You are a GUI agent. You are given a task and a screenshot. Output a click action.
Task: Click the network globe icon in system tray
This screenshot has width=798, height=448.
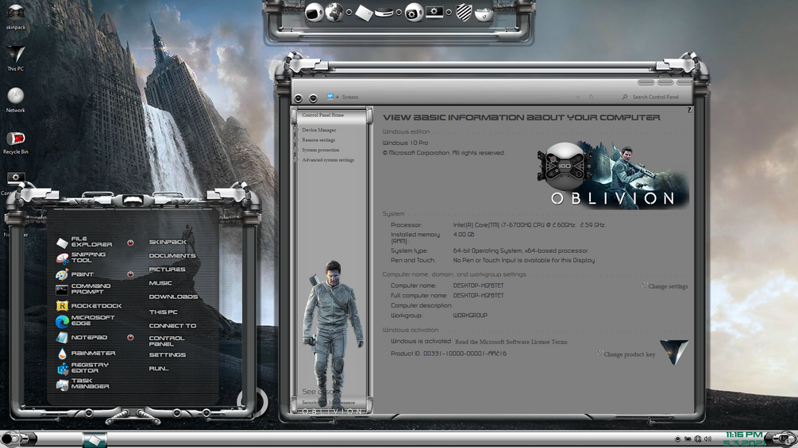[x=698, y=438]
